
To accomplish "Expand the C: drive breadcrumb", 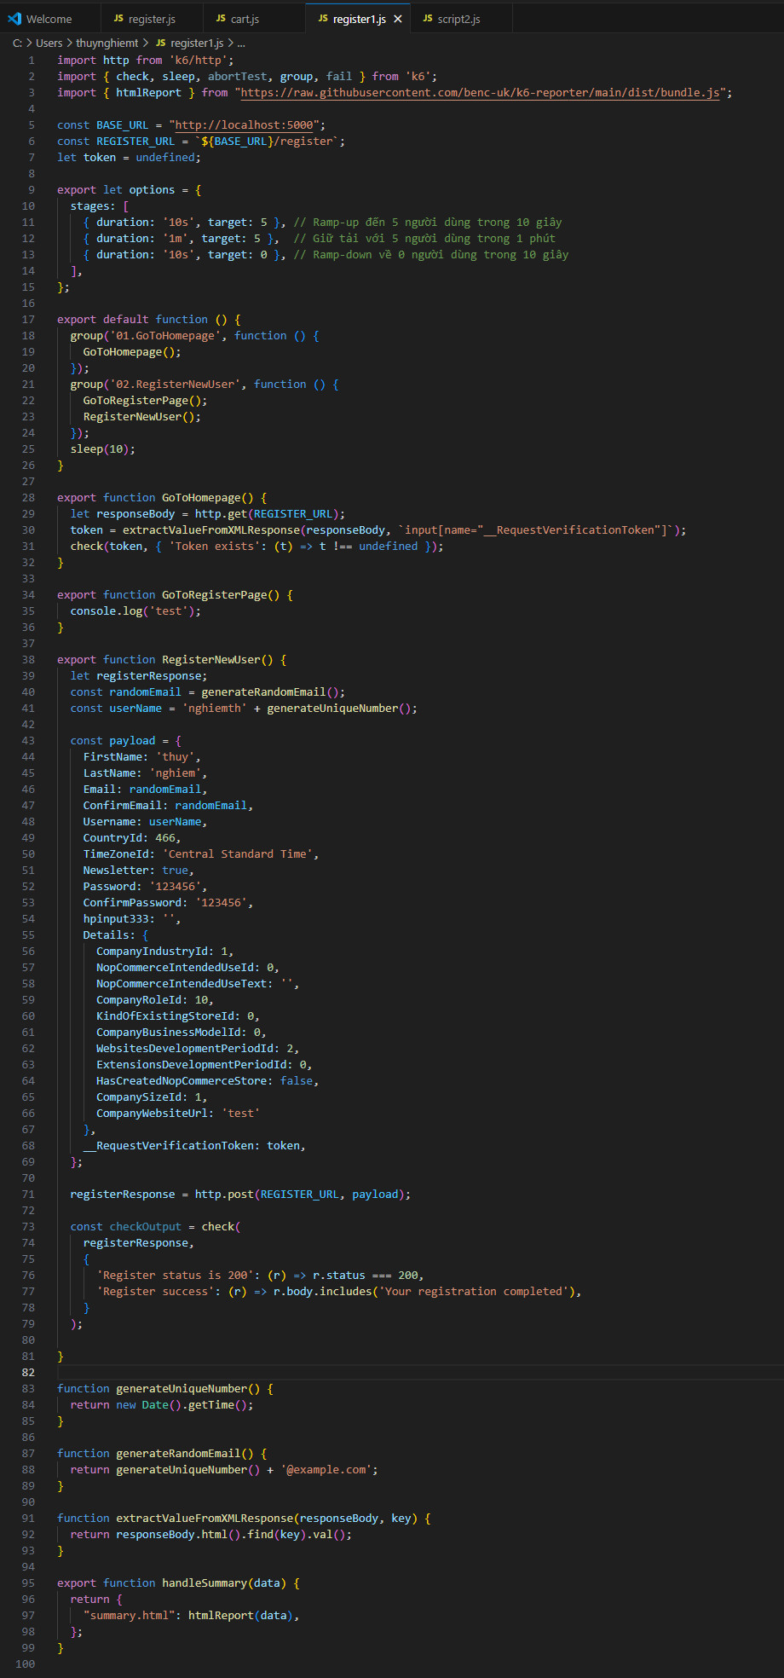I will 17,43.
